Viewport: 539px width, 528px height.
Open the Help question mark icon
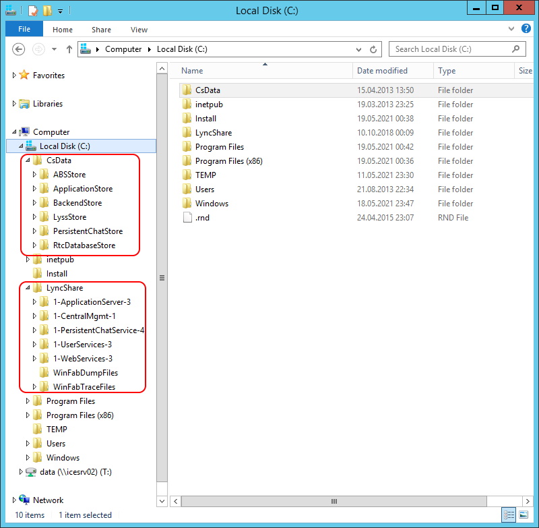point(526,28)
